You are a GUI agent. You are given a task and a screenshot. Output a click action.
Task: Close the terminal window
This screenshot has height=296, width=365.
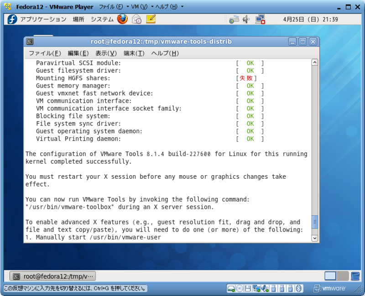pyautogui.click(x=313, y=42)
